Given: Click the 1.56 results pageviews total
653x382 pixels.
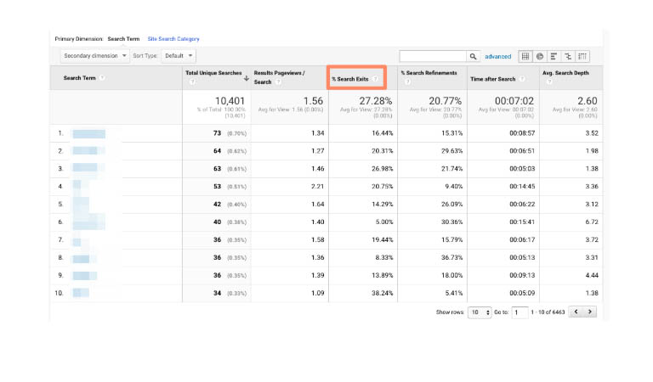Looking at the screenshot, I should pos(313,101).
